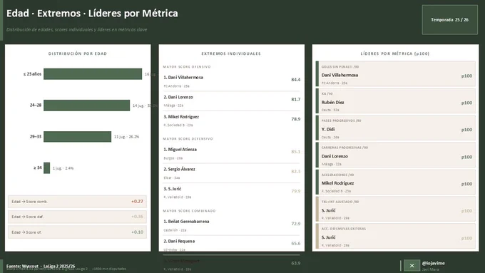Open the PASES PROGRESIVOS /90 Y. Didi card
The image size is (485, 273).
[x=396, y=128]
